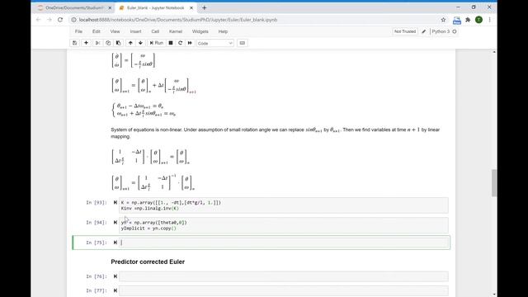
Task: Go back in browser history
Action: 39,20
